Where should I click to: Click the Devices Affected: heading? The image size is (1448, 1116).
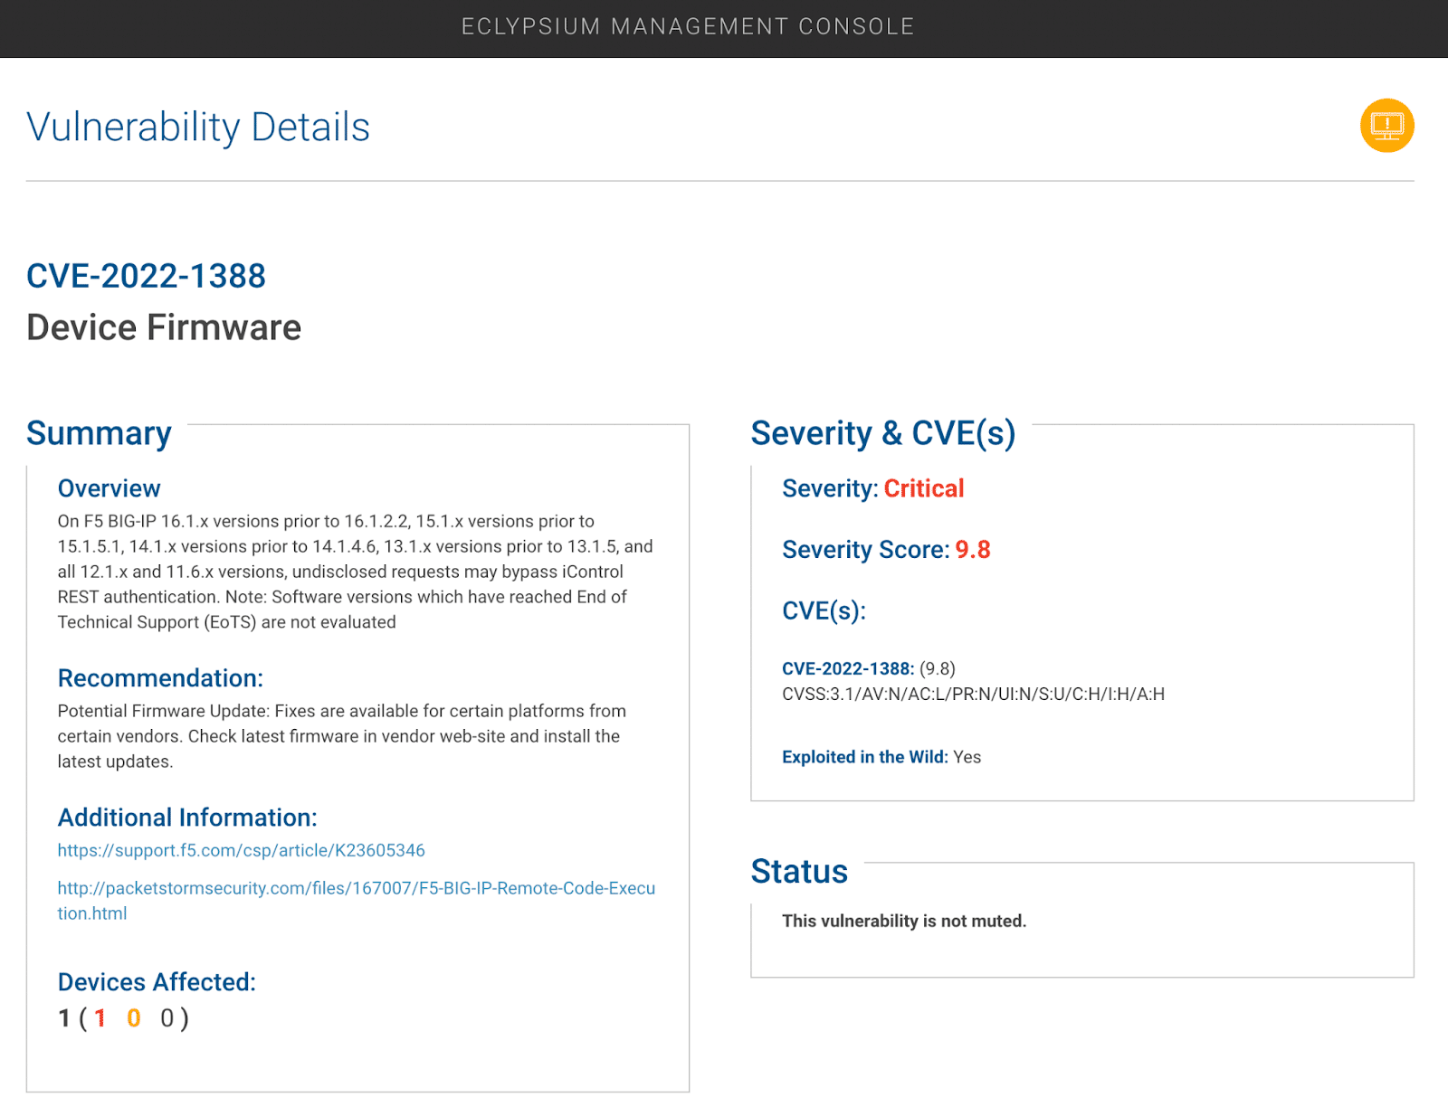tap(157, 982)
